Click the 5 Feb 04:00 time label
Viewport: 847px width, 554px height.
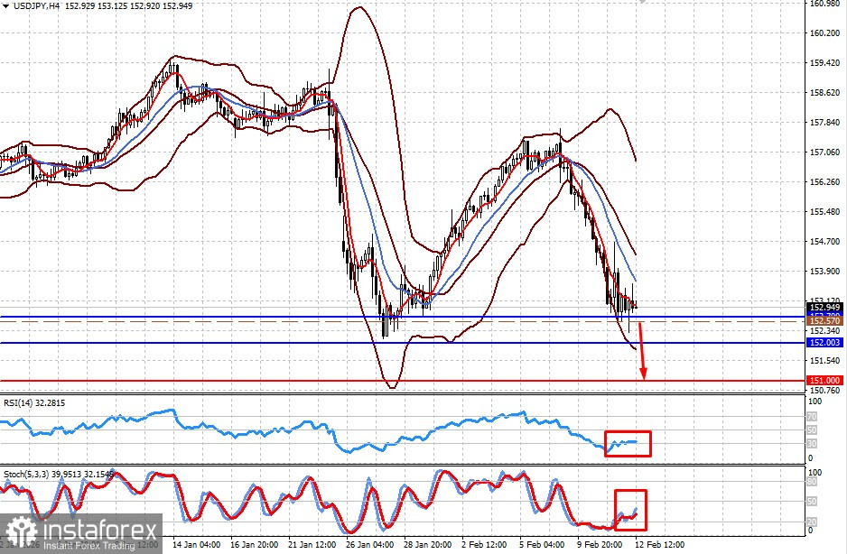point(542,544)
